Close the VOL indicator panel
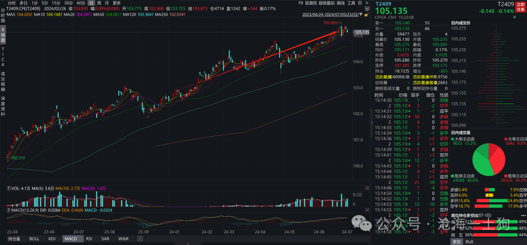This screenshot has width=527, height=245. (x=366, y=189)
